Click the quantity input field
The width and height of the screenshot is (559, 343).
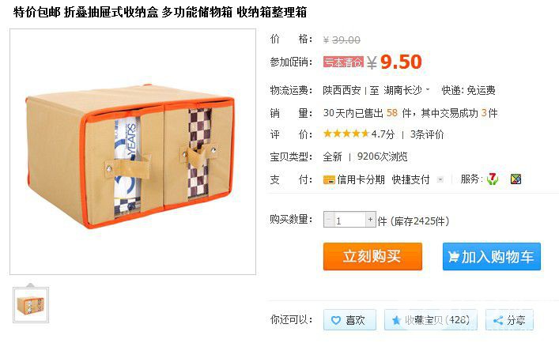tap(349, 220)
